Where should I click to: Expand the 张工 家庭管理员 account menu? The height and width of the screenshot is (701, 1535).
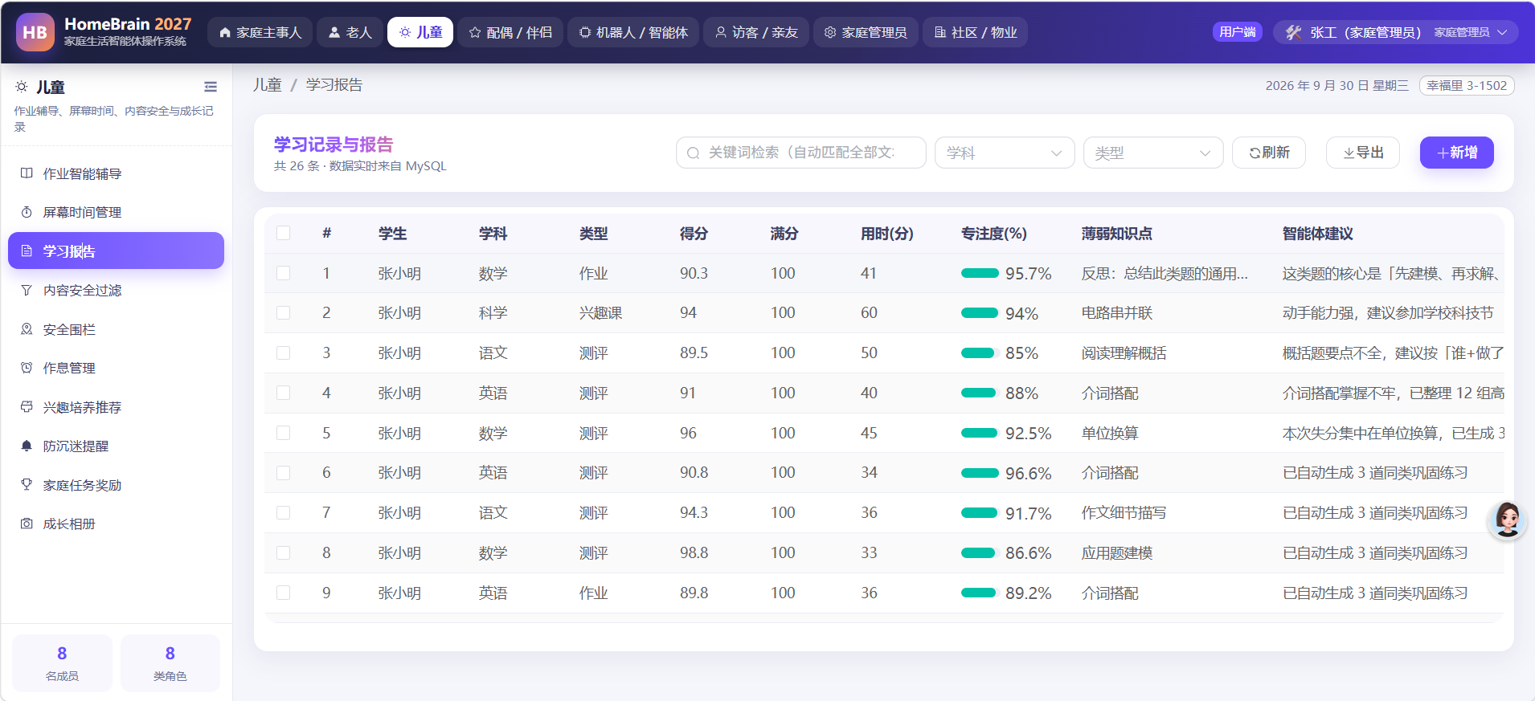click(x=1396, y=32)
